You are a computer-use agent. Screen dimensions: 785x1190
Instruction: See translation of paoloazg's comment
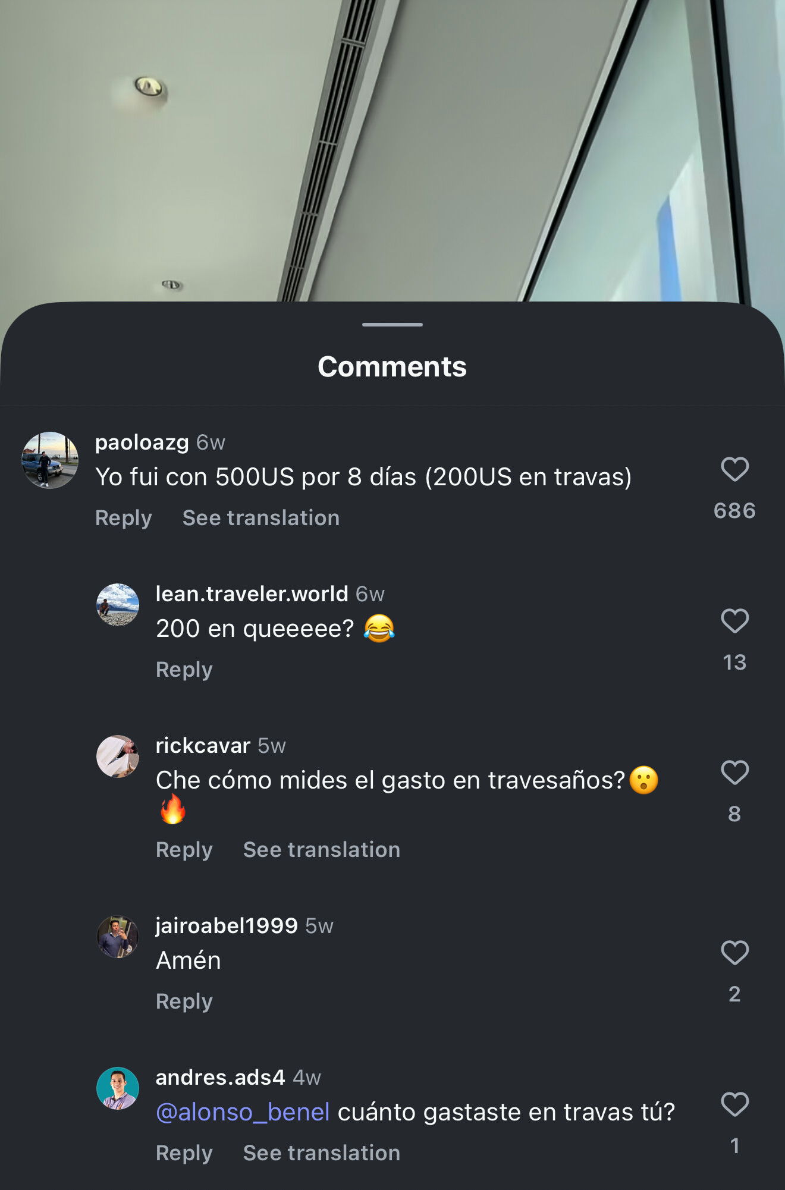[261, 518]
